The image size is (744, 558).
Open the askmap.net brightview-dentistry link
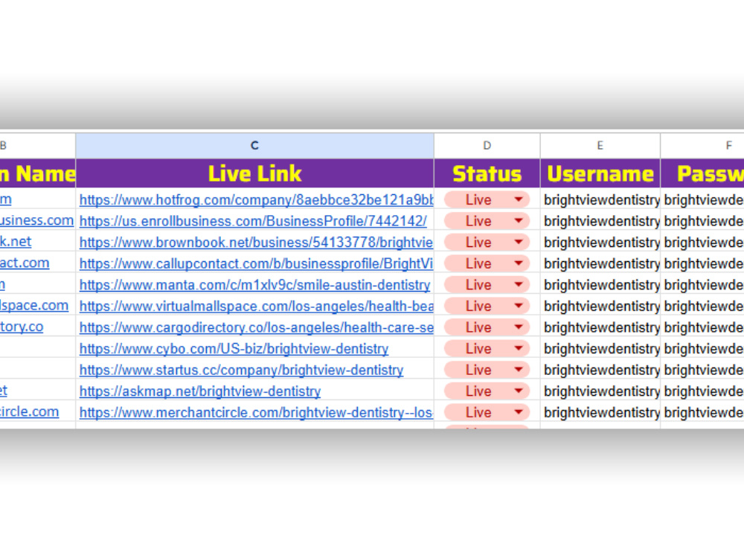[200, 391]
